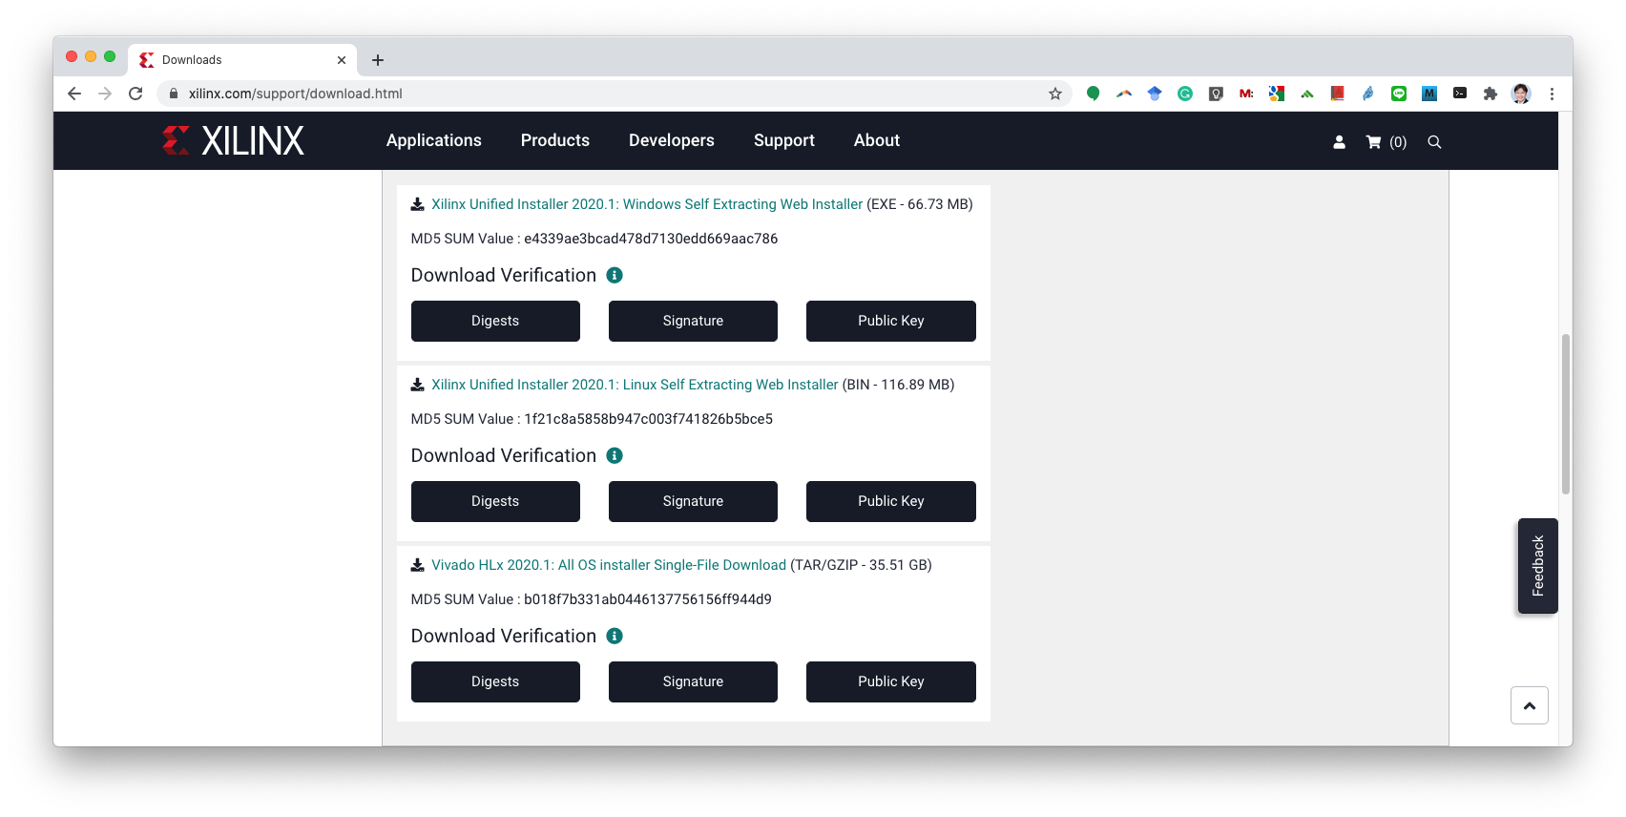Show info for Vivado HLx Download Verification
This screenshot has height=817, width=1626.
pyautogui.click(x=615, y=636)
